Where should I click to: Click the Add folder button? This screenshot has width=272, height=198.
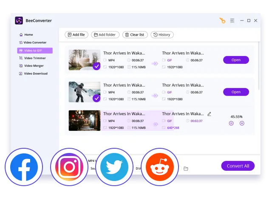pos(105,35)
